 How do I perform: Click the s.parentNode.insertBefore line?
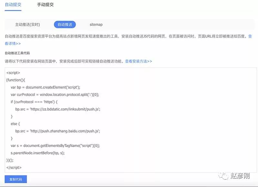click(38, 153)
